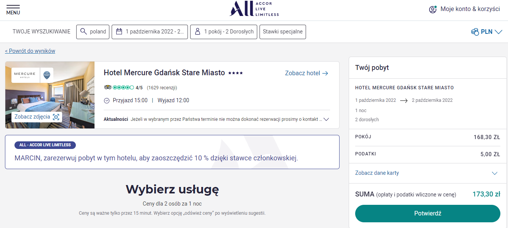
Task: Open the hamburger MENU
Action: tap(13, 10)
